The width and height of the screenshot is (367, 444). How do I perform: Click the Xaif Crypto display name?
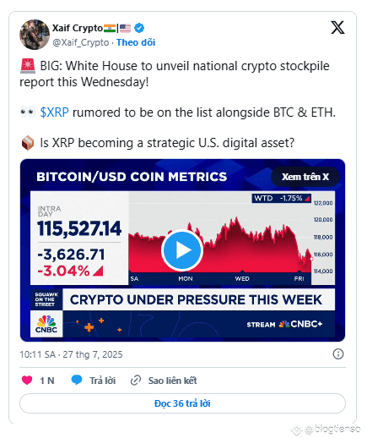[78, 28]
